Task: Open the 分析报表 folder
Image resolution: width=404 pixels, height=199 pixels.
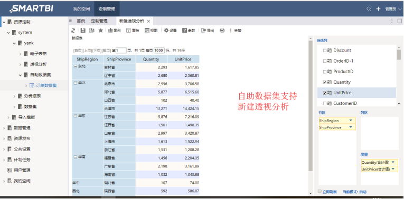Action: click(32, 96)
